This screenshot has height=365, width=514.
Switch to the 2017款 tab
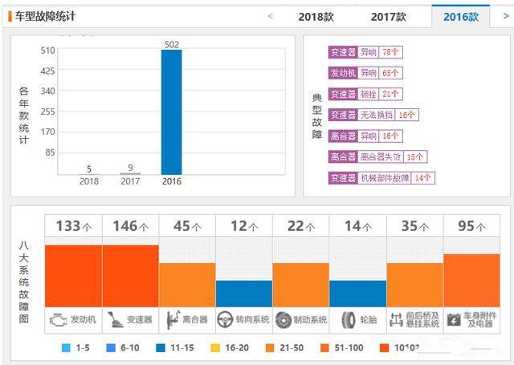pyautogui.click(x=389, y=17)
